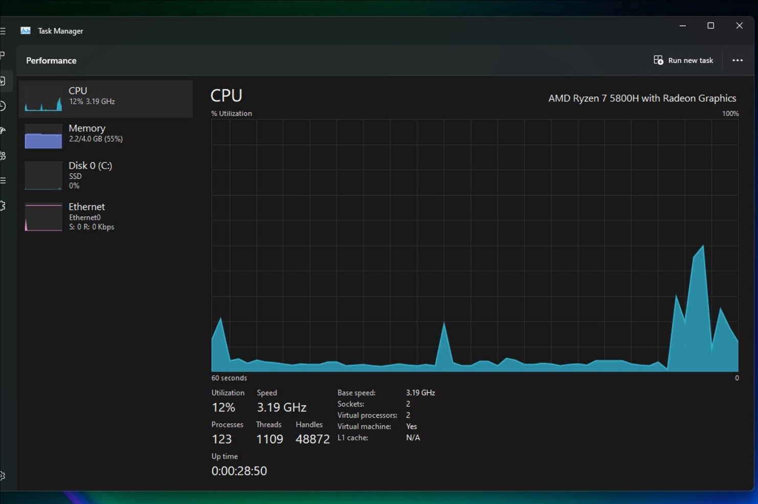
Task: Open the App history page
Action: [x=3, y=106]
